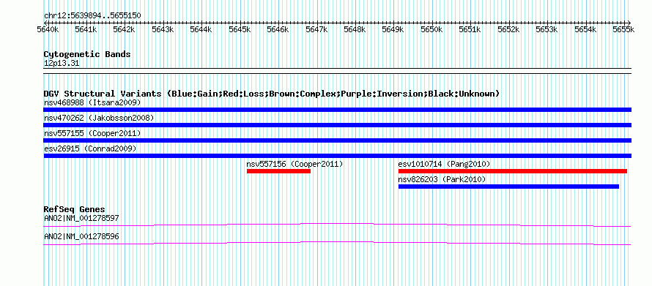Click the 5652k ruler tick label

tap(509, 29)
